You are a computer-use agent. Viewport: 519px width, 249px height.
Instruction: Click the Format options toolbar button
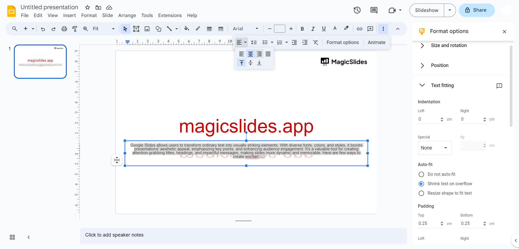(343, 42)
